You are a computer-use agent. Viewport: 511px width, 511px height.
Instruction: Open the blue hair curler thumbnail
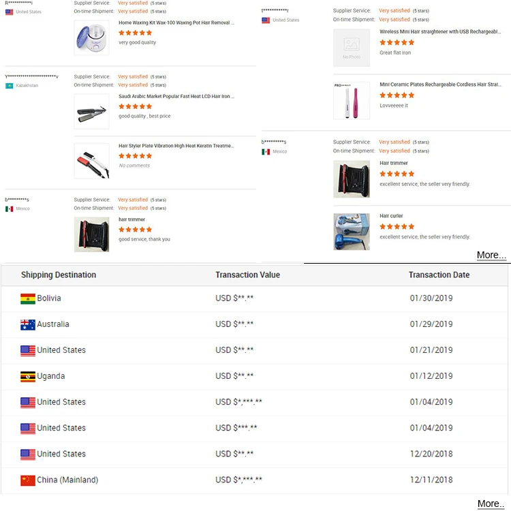tap(351, 232)
